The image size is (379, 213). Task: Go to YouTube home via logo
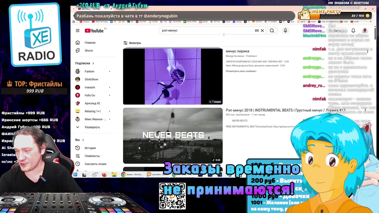(94, 31)
